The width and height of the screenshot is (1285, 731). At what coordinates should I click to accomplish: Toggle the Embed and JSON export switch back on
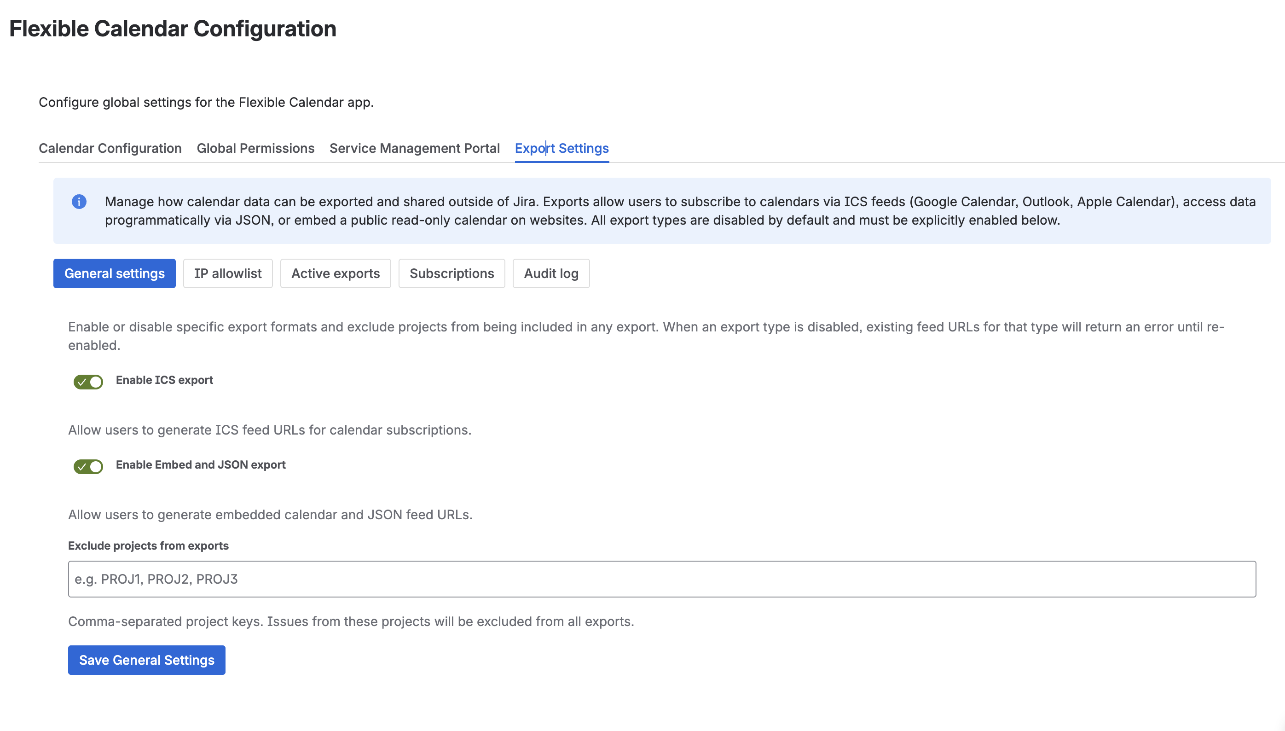pos(88,467)
